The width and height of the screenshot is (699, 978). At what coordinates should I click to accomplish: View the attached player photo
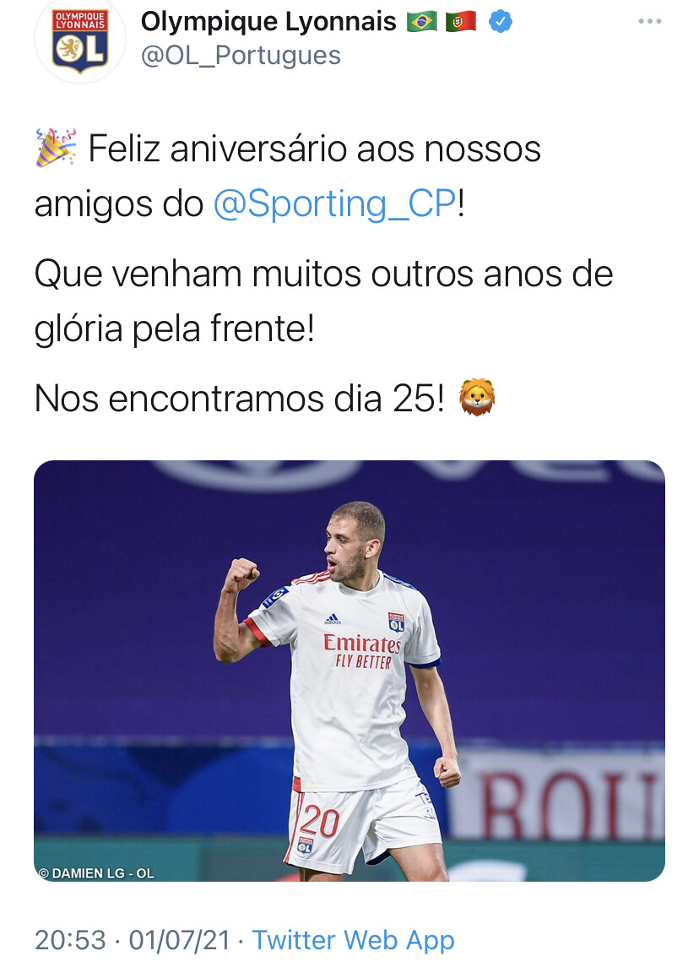click(349, 671)
